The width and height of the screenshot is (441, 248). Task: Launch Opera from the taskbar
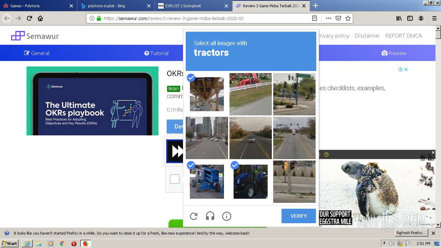[x=74, y=244]
